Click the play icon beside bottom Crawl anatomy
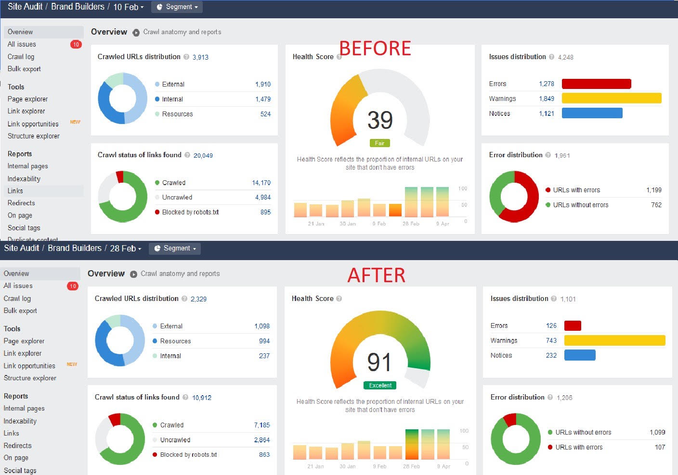678x475 pixels. pyautogui.click(x=133, y=274)
